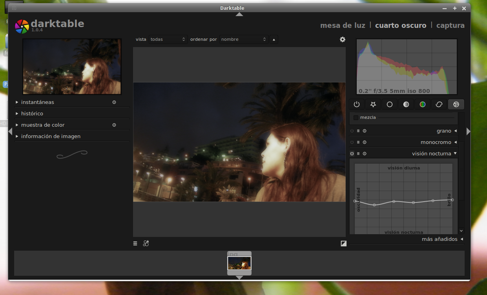Screen dimensions: 487x295
Task: Show active modules group
Action: (357, 104)
